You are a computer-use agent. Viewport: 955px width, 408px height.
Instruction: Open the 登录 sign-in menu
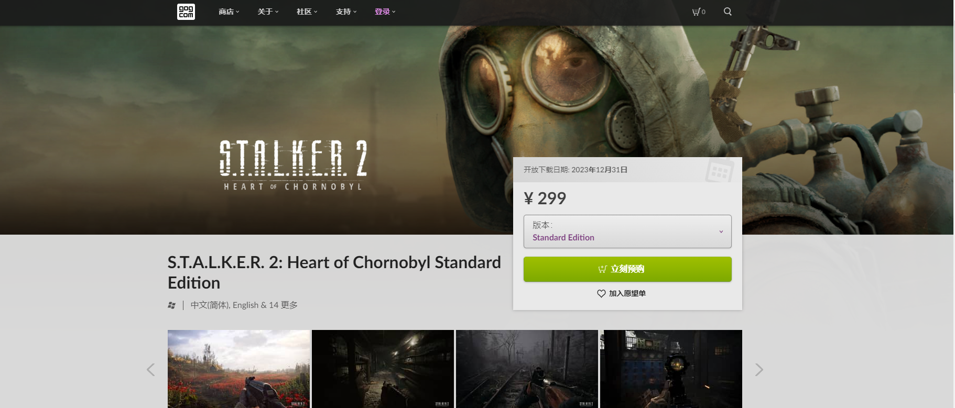(385, 12)
